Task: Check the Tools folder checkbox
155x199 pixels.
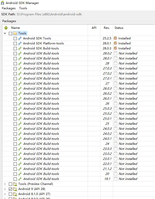Action: [10, 33]
